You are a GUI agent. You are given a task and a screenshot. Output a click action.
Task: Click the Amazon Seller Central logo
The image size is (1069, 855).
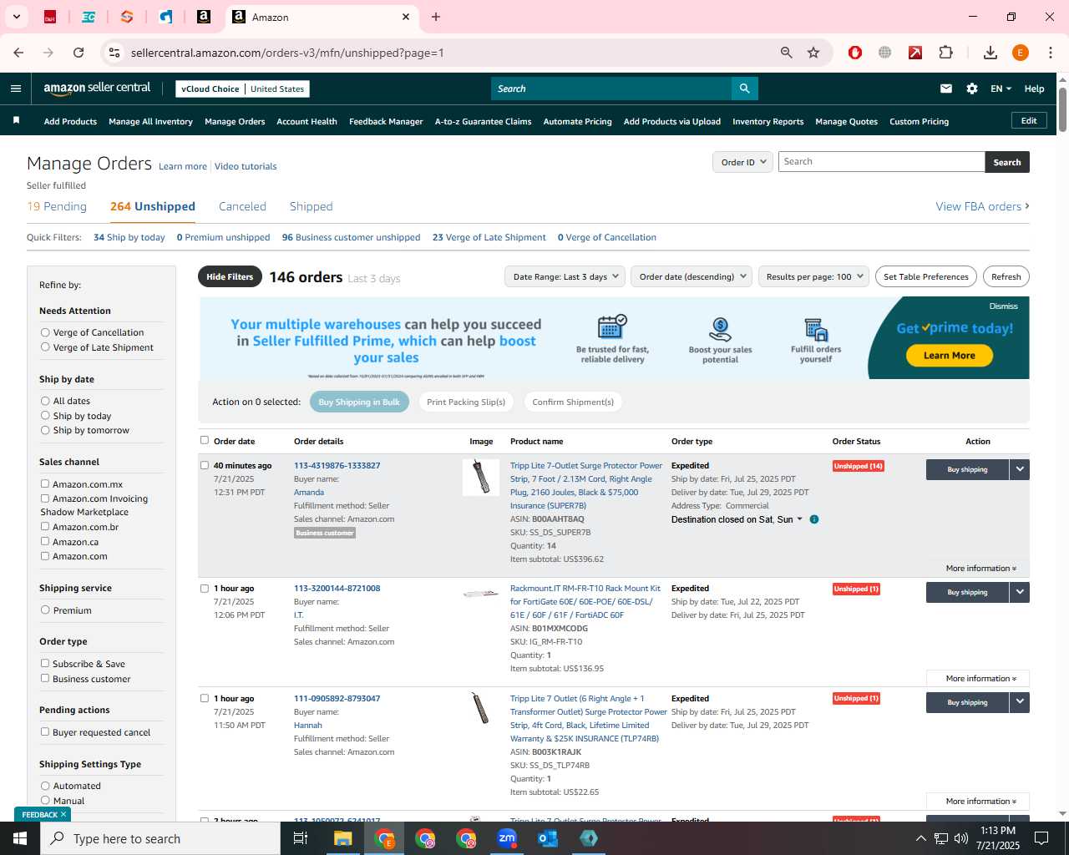[x=97, y=89]
